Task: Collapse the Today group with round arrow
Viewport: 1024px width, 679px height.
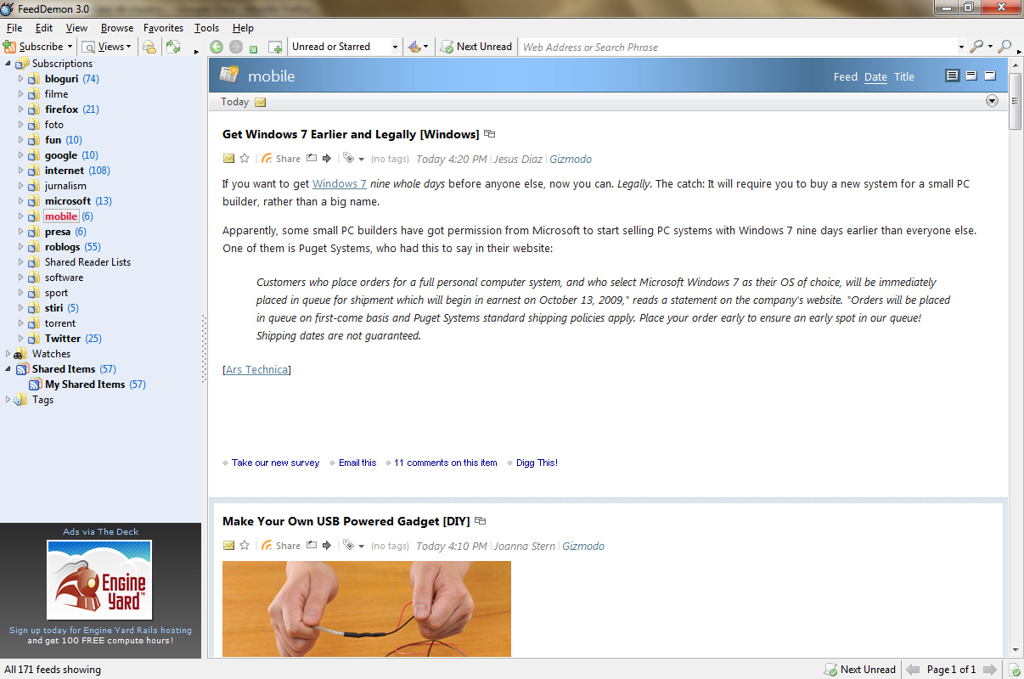Action: click(x=992, y=102)
